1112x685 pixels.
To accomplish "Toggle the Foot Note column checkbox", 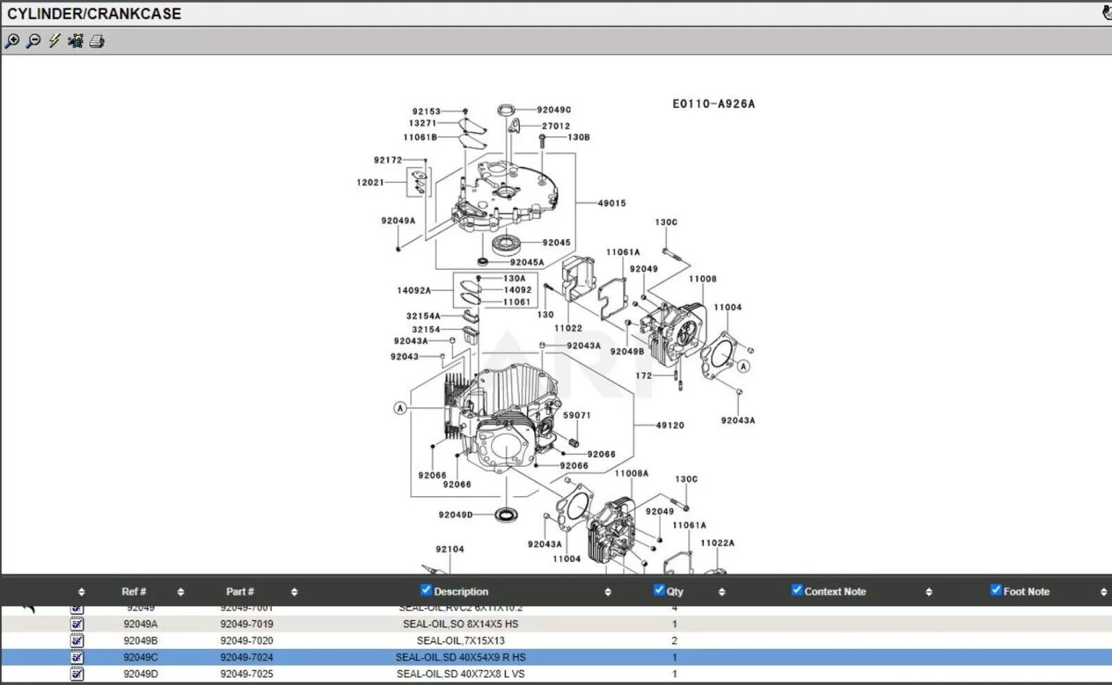I will (996, 590).
